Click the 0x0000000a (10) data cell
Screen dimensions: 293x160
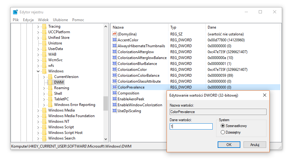(220, 57)
